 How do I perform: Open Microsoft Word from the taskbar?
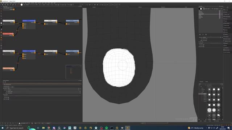point(122,128)
